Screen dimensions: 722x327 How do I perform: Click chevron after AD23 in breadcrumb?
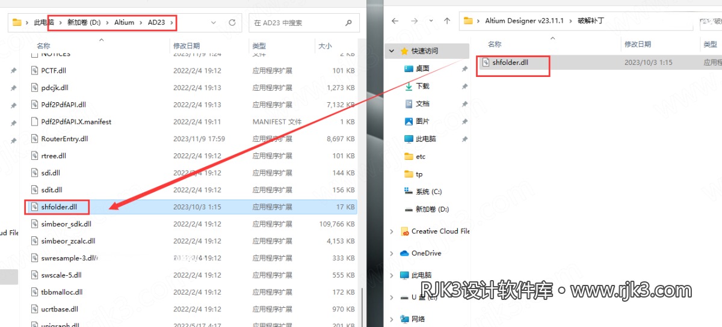tap(171, 23)
